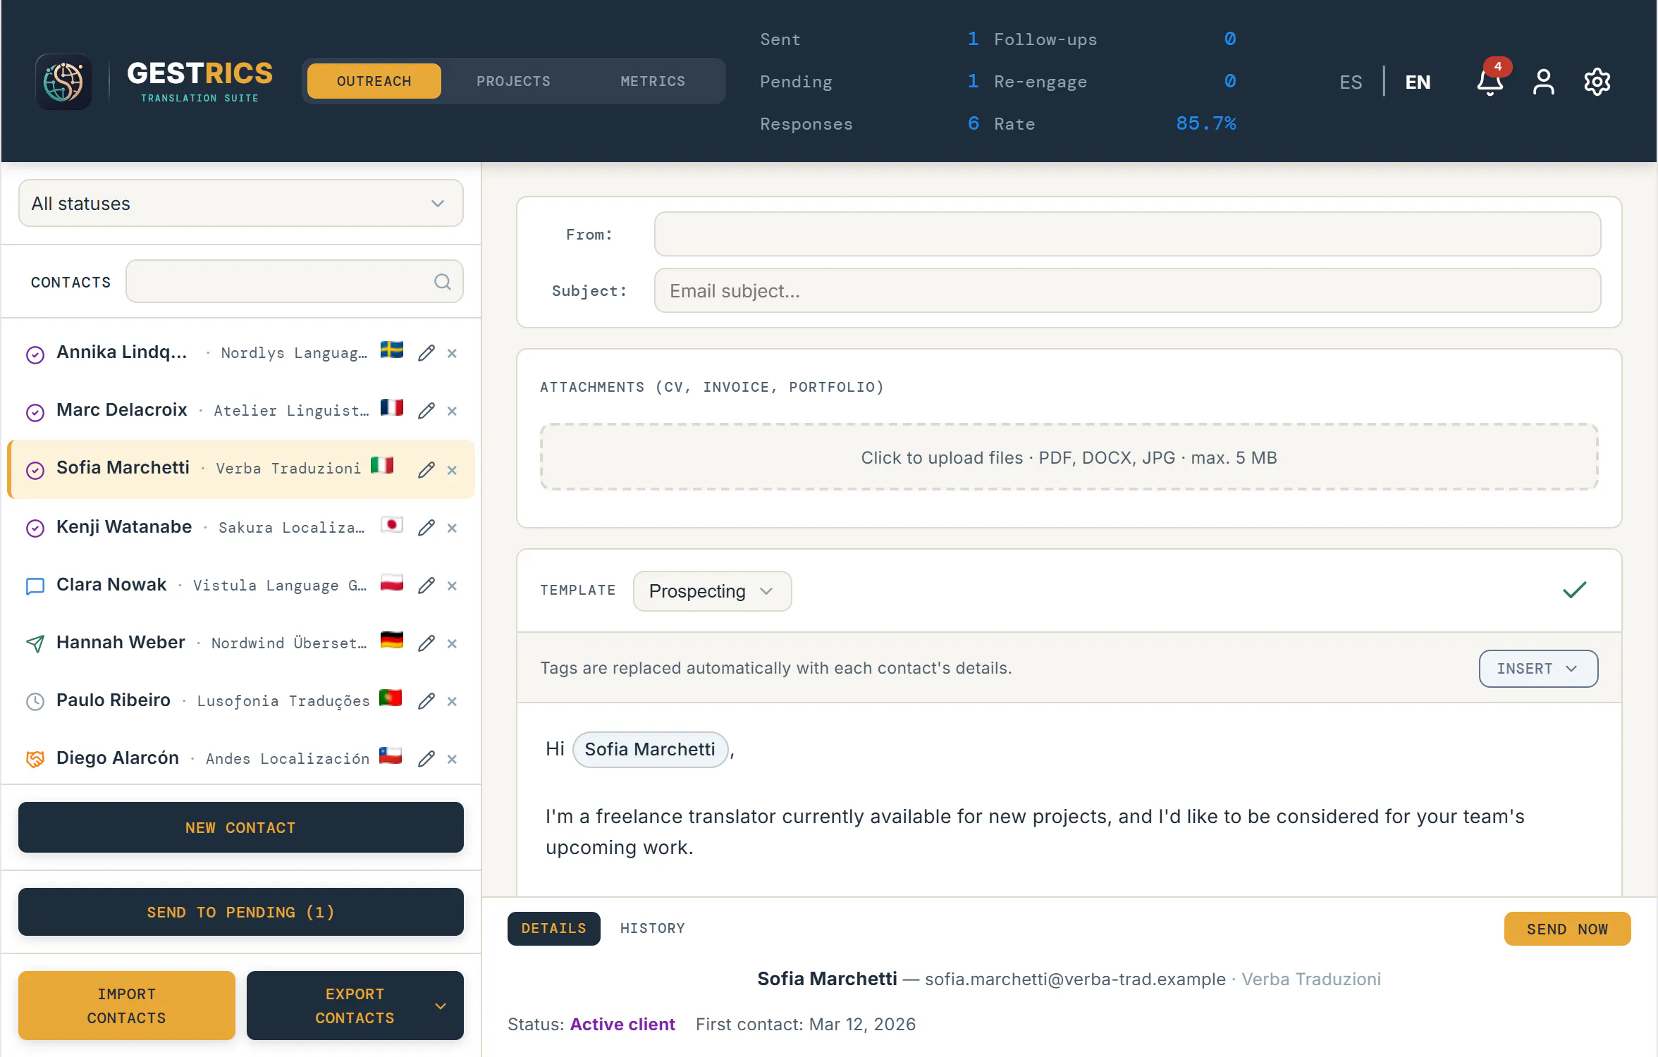Viewport: 1658px width, 1057px height.
Task: Open the user profile icon
Action: [1543, 82]
